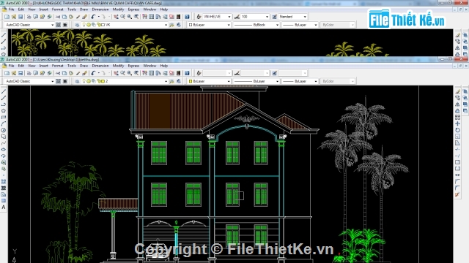Select Move tool in lower window modify toolbar
The width and height of the screenshot is (469, 263).
click(457, 123)
